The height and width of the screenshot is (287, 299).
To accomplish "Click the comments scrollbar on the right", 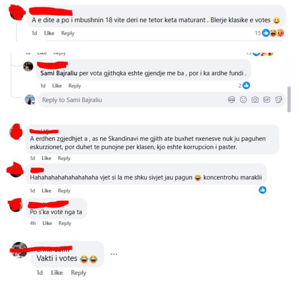I will 289,99.
